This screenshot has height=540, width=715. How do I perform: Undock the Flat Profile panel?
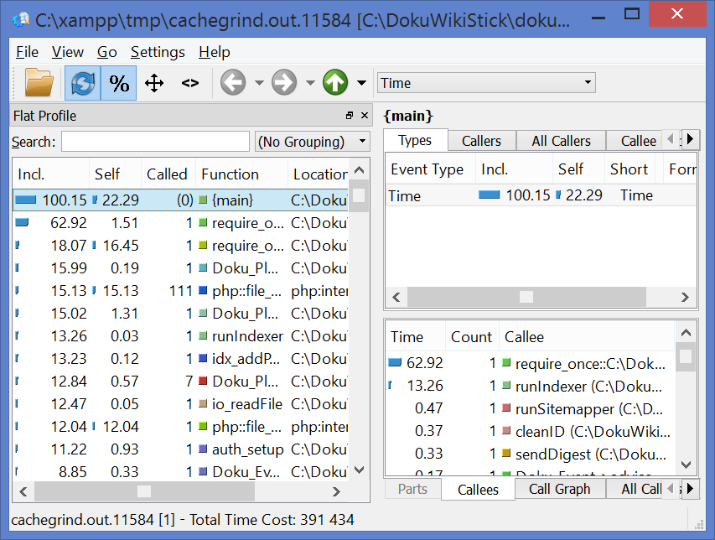(x=350, y=116)
